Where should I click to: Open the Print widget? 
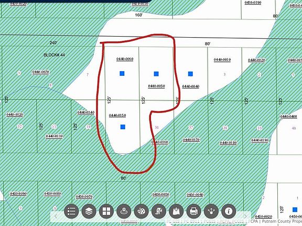193,211
